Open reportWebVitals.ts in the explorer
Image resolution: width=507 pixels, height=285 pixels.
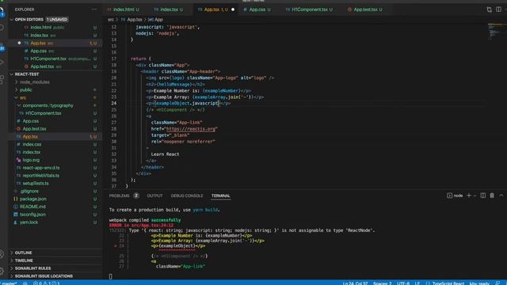coord(40,176)
